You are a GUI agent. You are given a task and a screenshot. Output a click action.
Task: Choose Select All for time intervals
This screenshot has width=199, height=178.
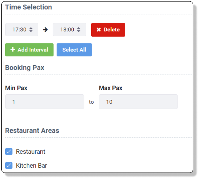coord(74,50)
